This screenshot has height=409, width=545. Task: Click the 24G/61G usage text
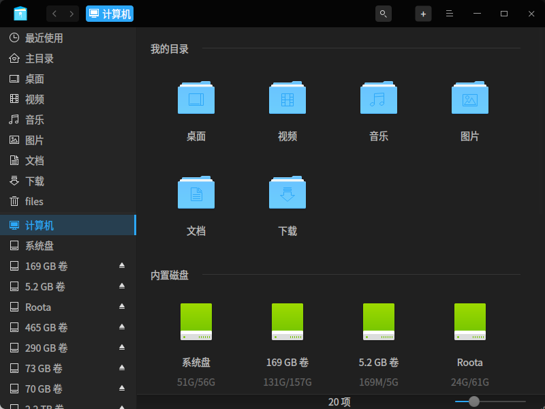coord(470,382)
